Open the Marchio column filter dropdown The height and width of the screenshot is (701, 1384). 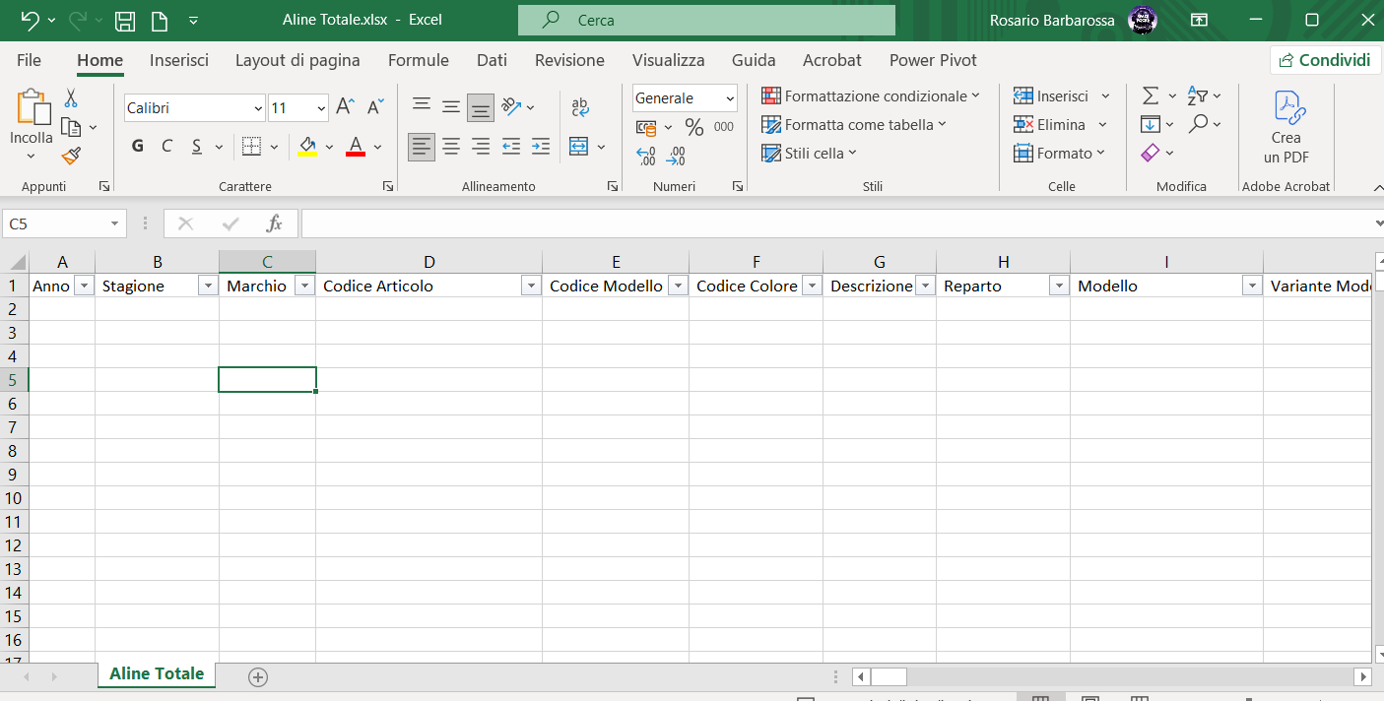(x=304, y=286)
